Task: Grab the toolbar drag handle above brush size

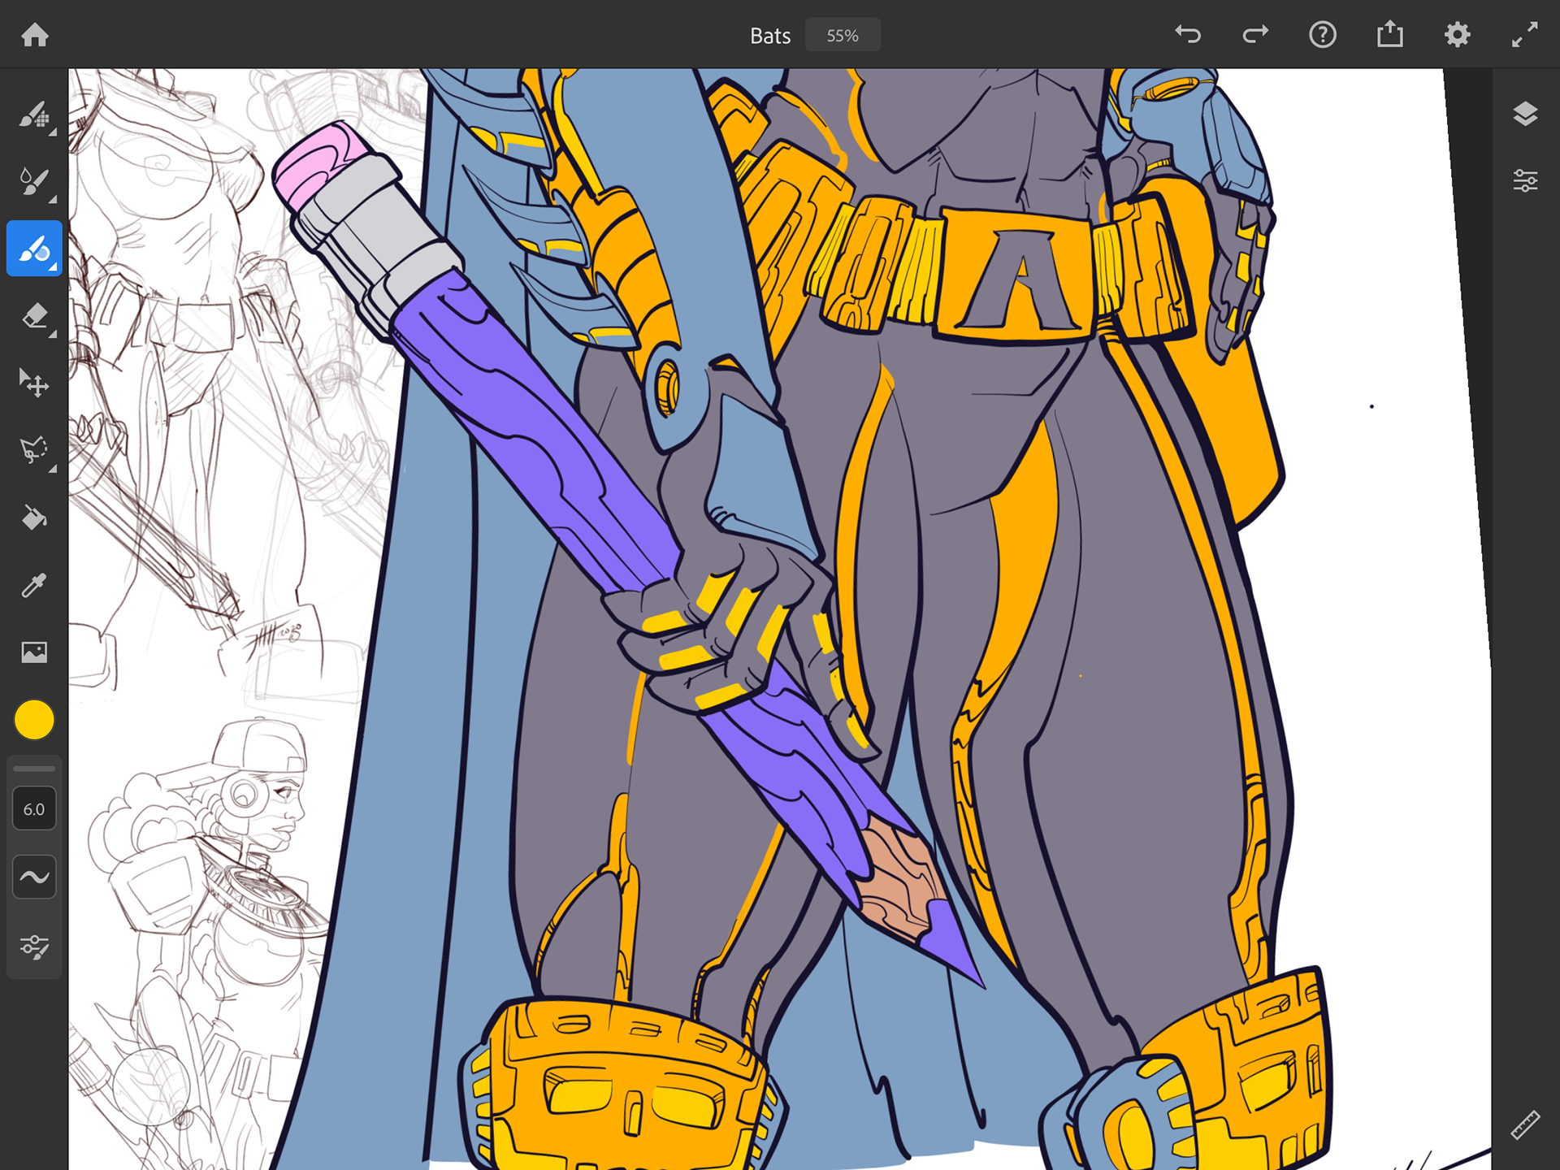Action: pyautogui.click(x=34, y=769)
